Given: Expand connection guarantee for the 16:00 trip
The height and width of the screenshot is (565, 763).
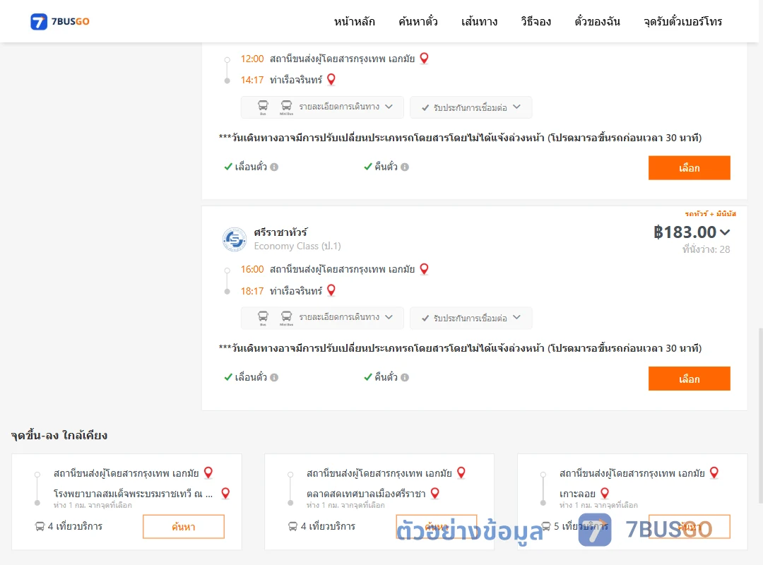Looking at the screenshot, I should [471, 319].
